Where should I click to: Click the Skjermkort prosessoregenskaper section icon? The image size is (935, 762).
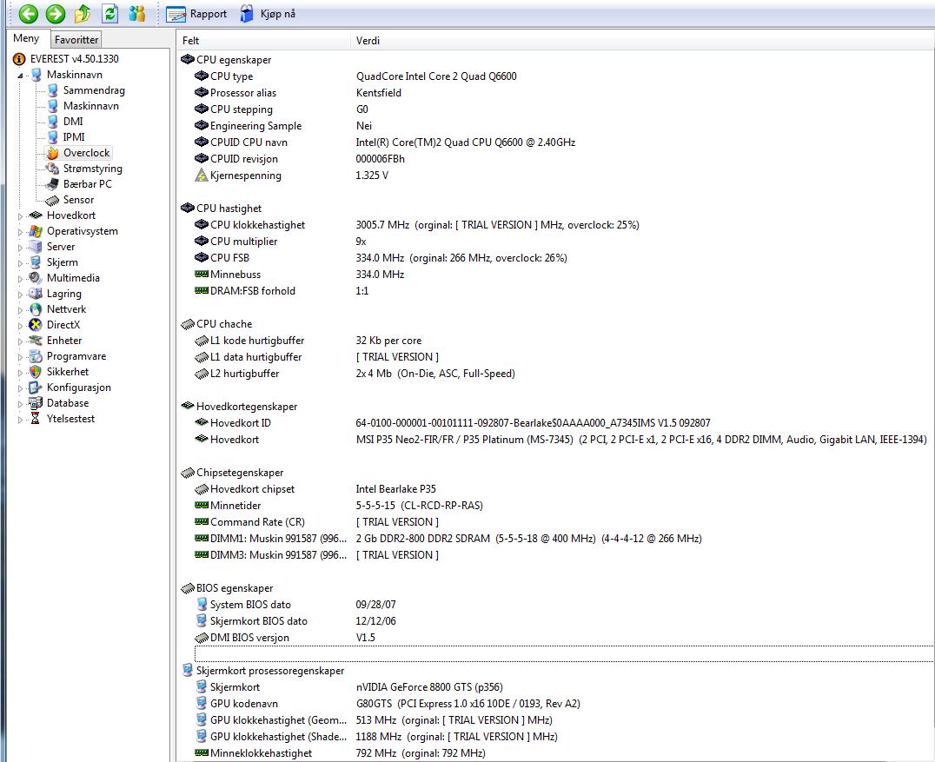coord(187,670)
